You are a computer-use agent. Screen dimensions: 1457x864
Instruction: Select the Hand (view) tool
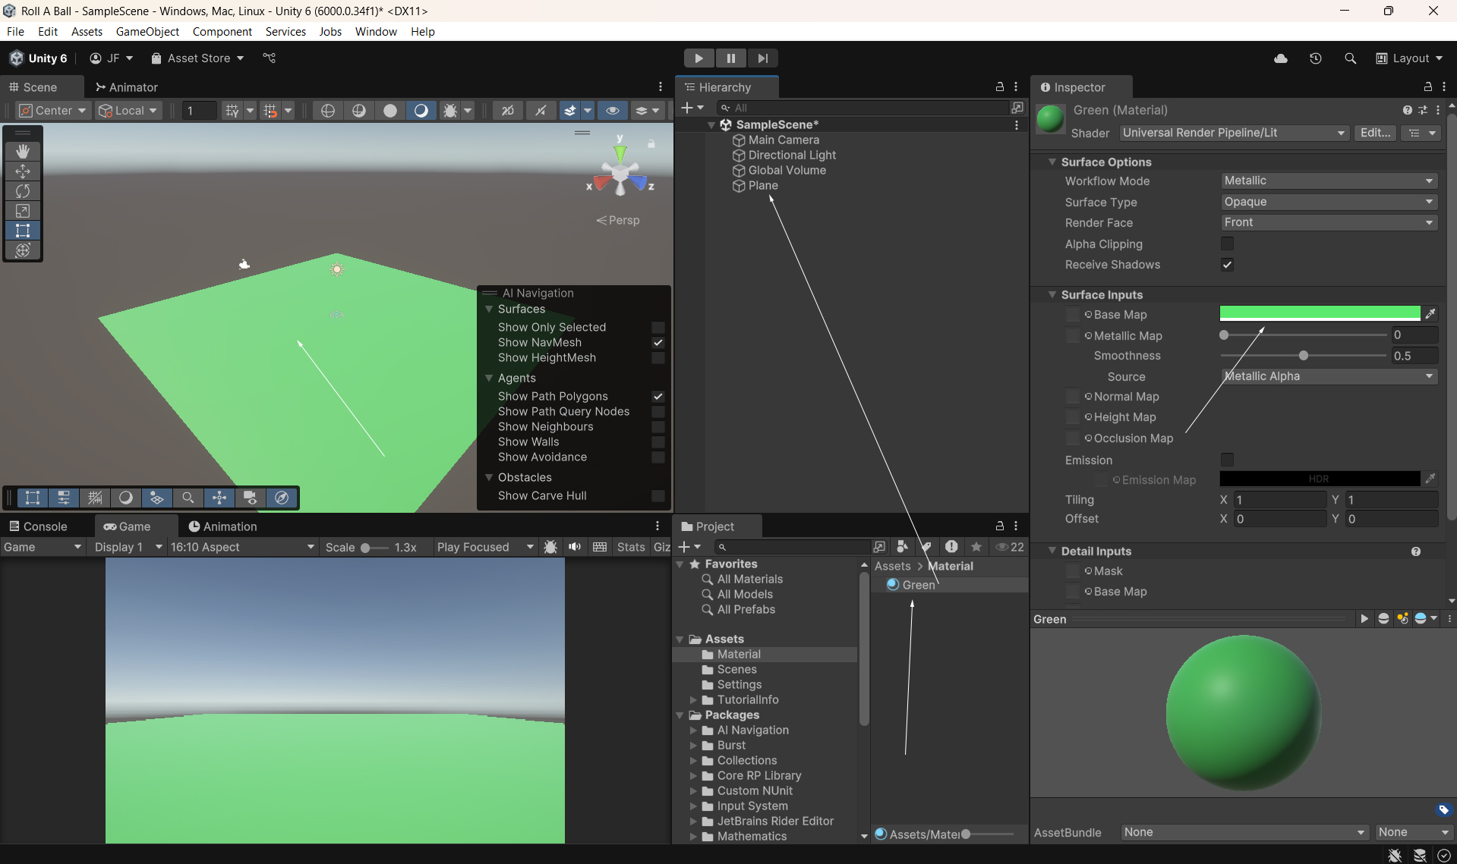pos(23,151)
